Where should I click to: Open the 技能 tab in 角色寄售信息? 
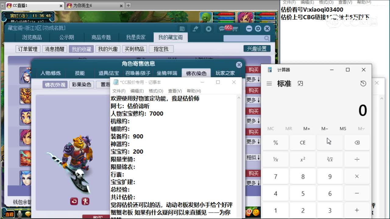80,73
